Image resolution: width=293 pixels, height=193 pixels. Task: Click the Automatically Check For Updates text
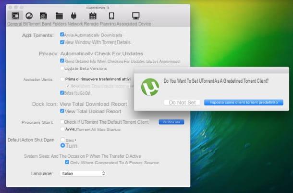(102, 54)
